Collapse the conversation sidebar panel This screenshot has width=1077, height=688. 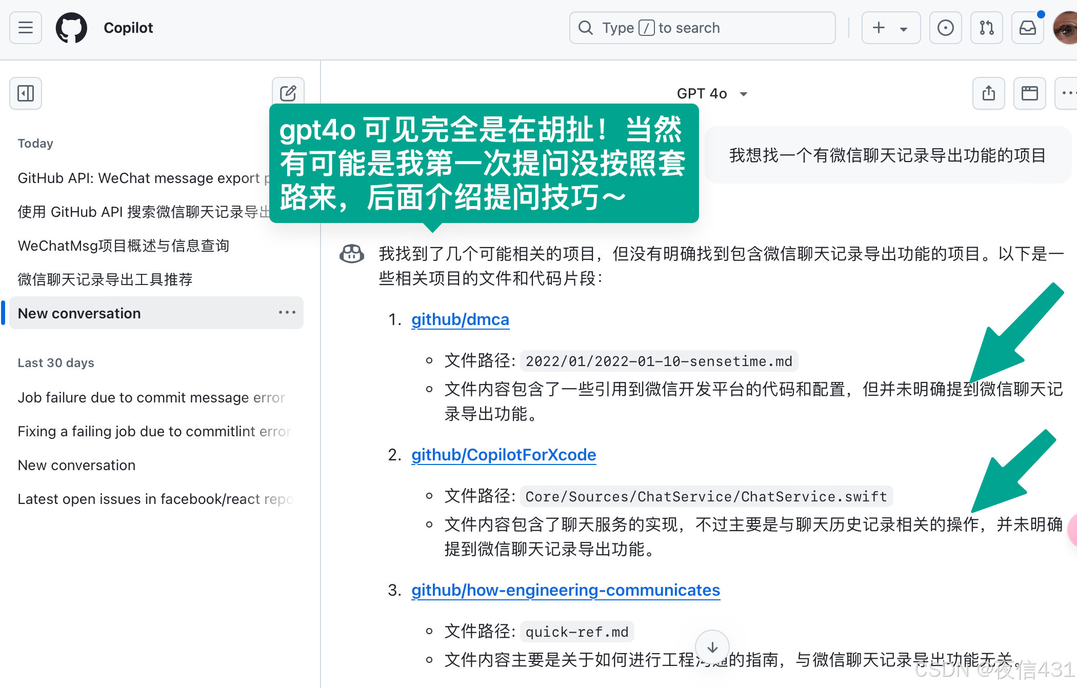[x=26, y=93]
